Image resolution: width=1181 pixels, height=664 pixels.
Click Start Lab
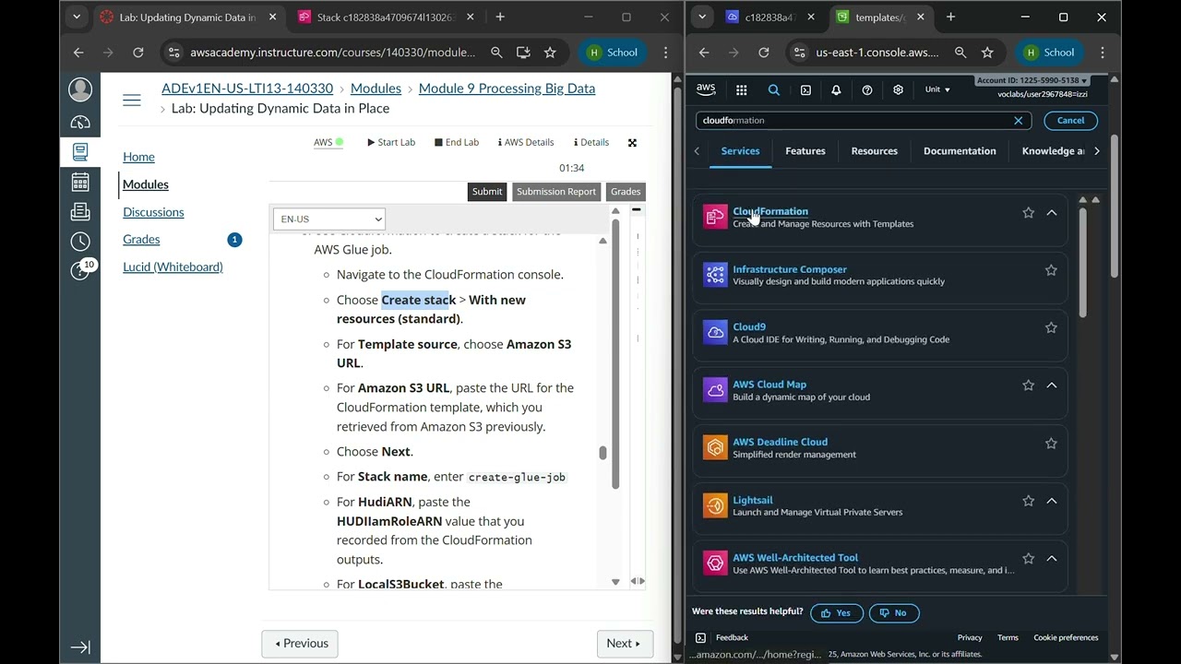pyautogui.click(x=391, y=143)
